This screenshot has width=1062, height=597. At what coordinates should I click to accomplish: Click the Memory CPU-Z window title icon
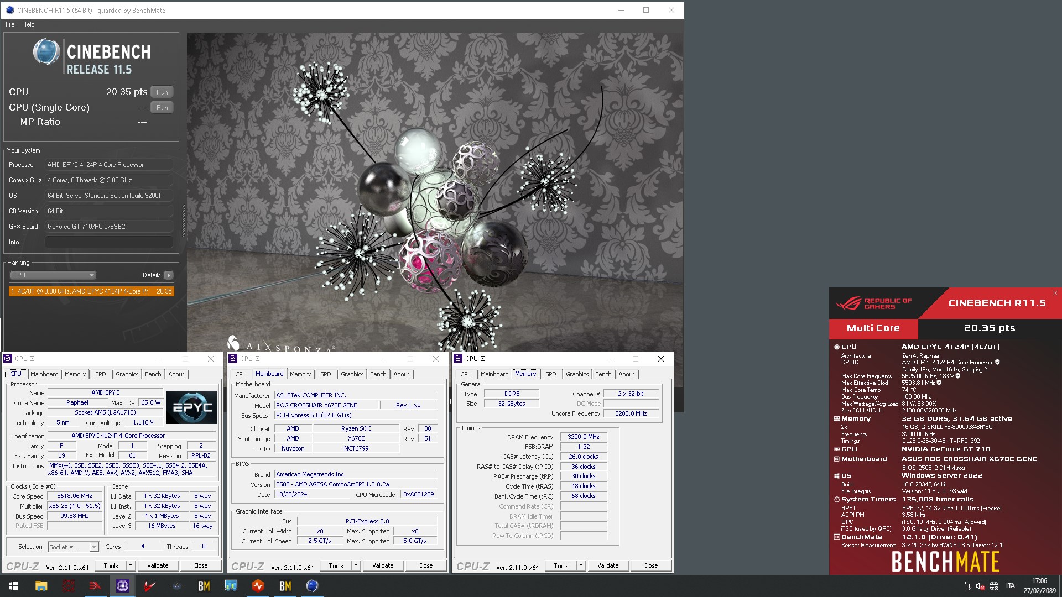click(458, 359)
